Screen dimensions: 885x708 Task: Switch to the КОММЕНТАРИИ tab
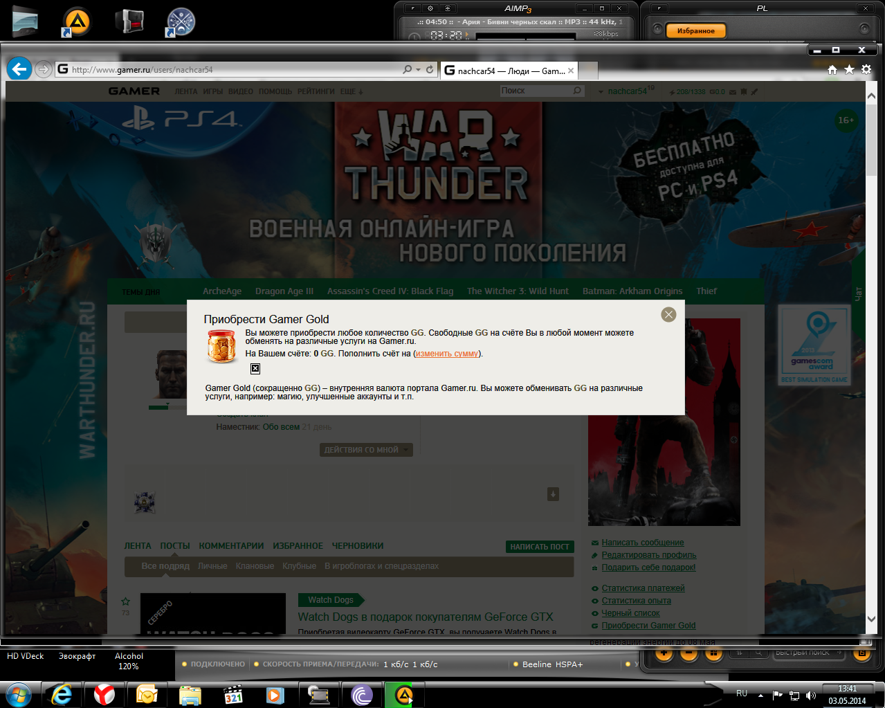coord(231,546)
